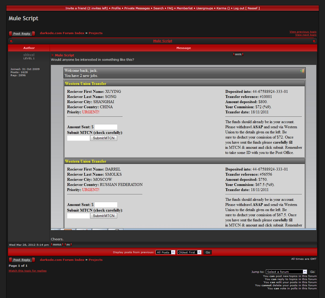Open the poster's Profile button below post
The image size is (325, 298).
tap(57, 245)
